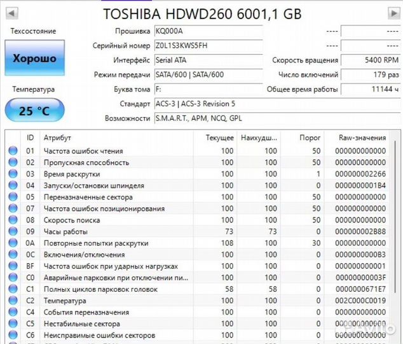Click status circle for attribute 0A

click(x=13, y=243)
